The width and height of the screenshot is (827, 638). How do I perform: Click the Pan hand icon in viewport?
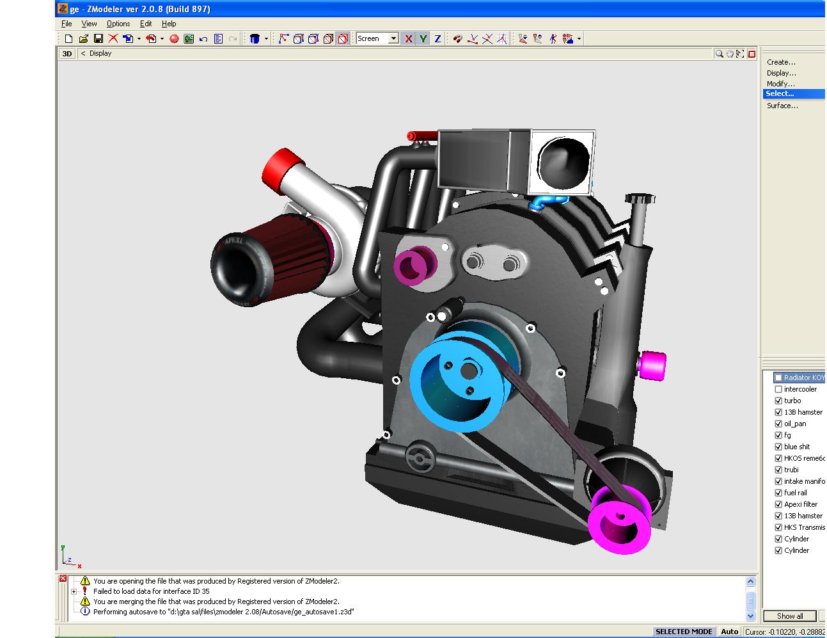(729, 54)
